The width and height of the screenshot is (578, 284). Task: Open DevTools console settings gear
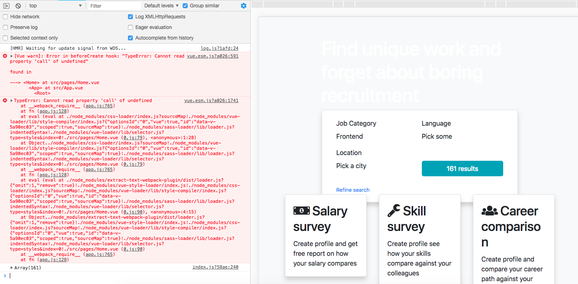[x=243, y=6]
